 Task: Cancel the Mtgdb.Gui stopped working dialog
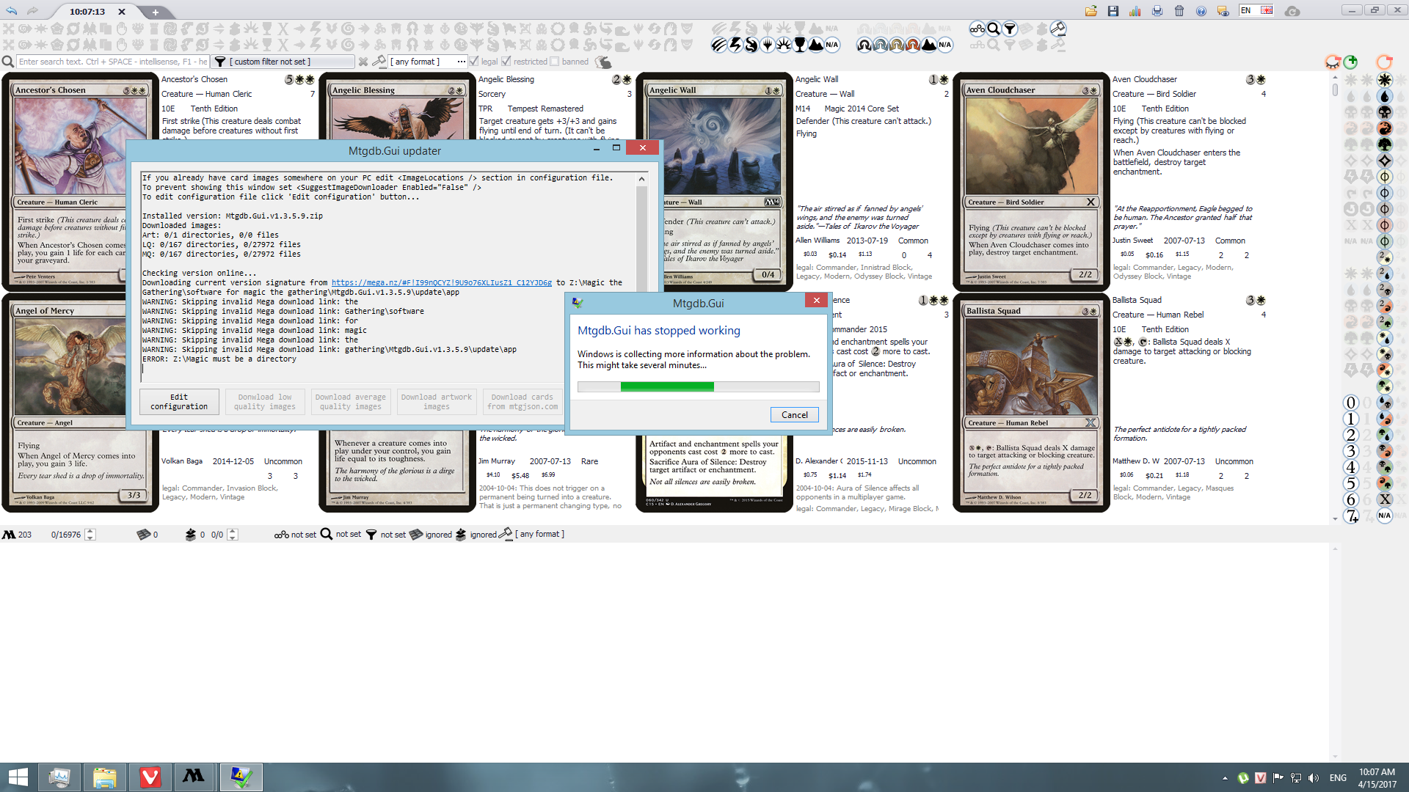[794, 415]
